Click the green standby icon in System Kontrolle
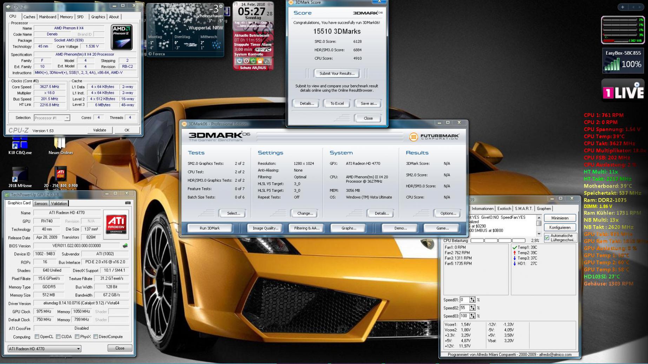648x364 pixels. point(253,61)
